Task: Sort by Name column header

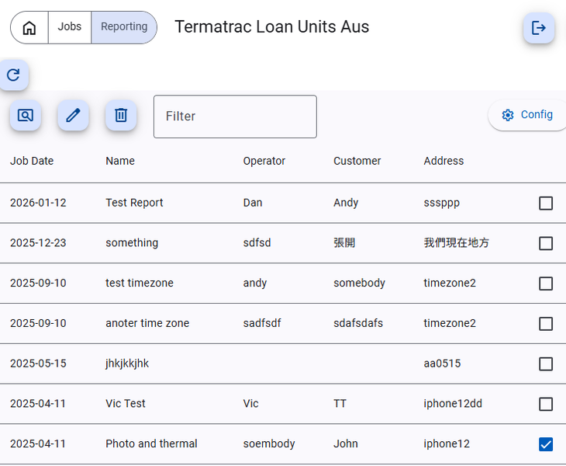Action: pyautogui.click(x=120, y=161)
